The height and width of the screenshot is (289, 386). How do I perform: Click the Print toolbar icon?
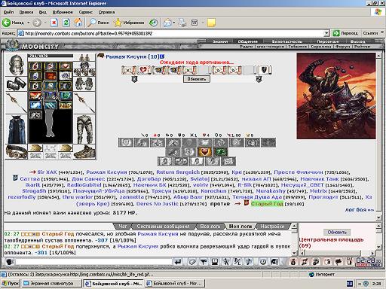point(182,23)
